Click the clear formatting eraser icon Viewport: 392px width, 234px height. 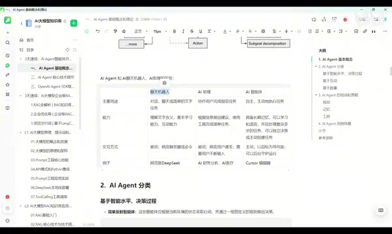tap(124, 31)
